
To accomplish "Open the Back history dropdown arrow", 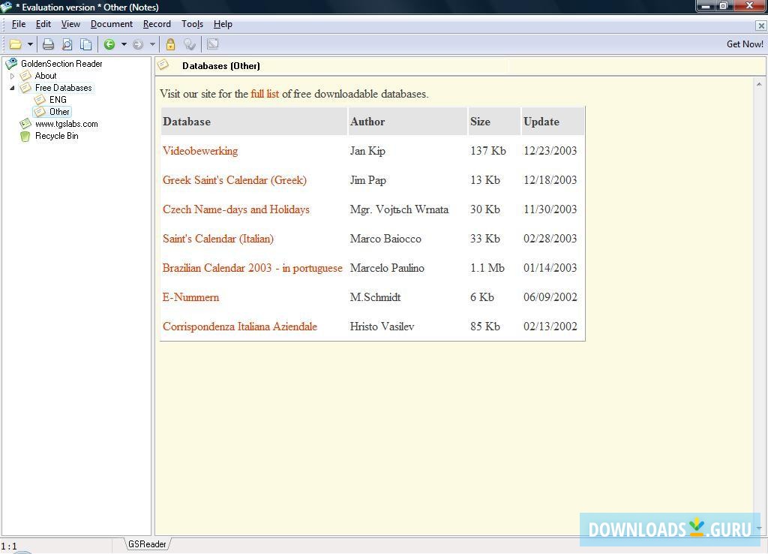I will pyautogui.click(x=124, y=44).
